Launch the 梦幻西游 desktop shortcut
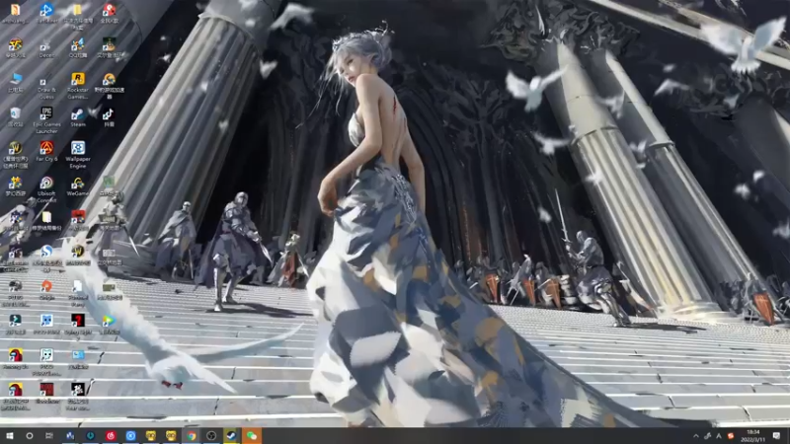Image resolution: width=790 pixels, height=444 pixels. (x=15, y=185)
